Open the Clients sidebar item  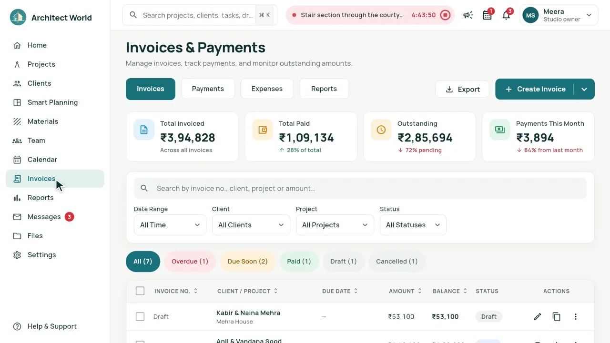55,83
